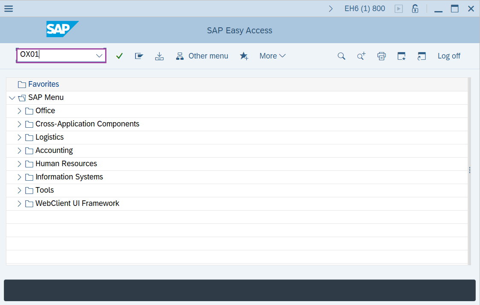Open the hamburger menu at top left
The height and width of the screenshot is (305, 480).
[x=9, y=8]
